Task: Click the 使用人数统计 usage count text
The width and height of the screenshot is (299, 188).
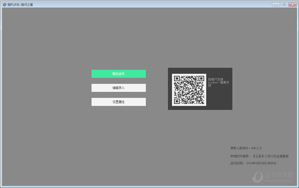Action: point(246,148)
